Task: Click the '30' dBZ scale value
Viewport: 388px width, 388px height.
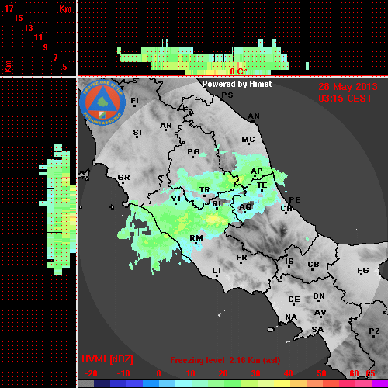Action: coord(255,373)
